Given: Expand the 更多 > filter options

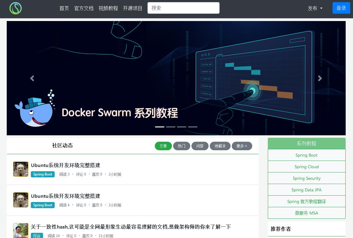Looking at the screenshot, I should click(x=242, y=146).
